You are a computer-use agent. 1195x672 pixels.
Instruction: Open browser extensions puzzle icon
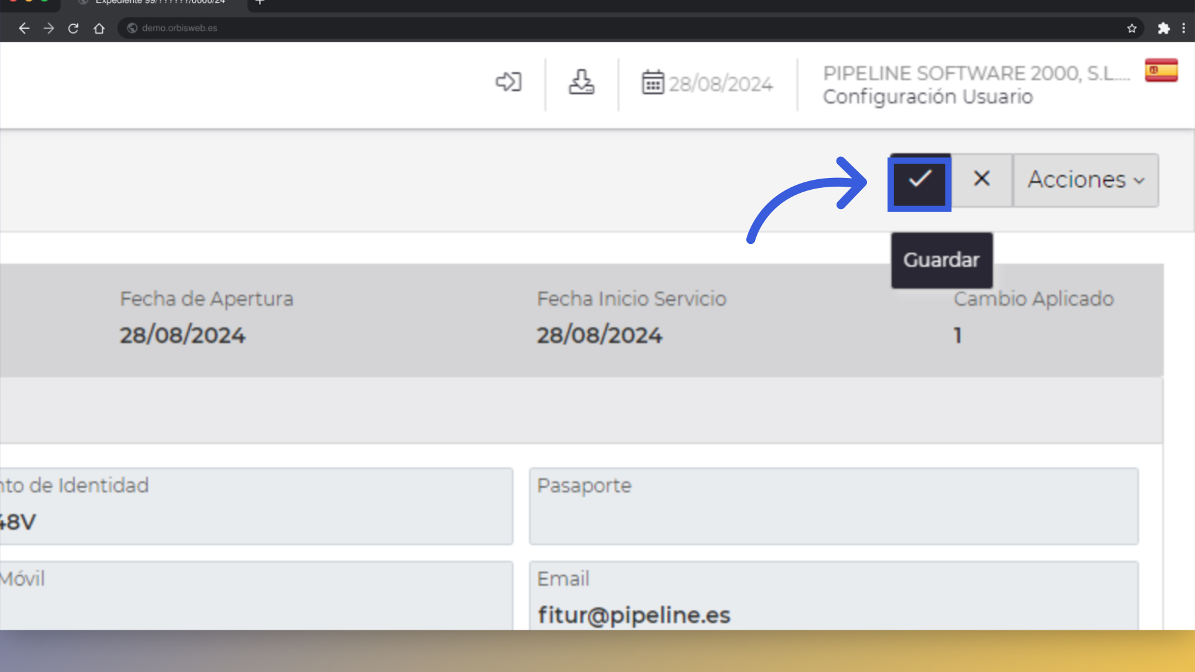pyautogui.click(x=1163, y=28)
